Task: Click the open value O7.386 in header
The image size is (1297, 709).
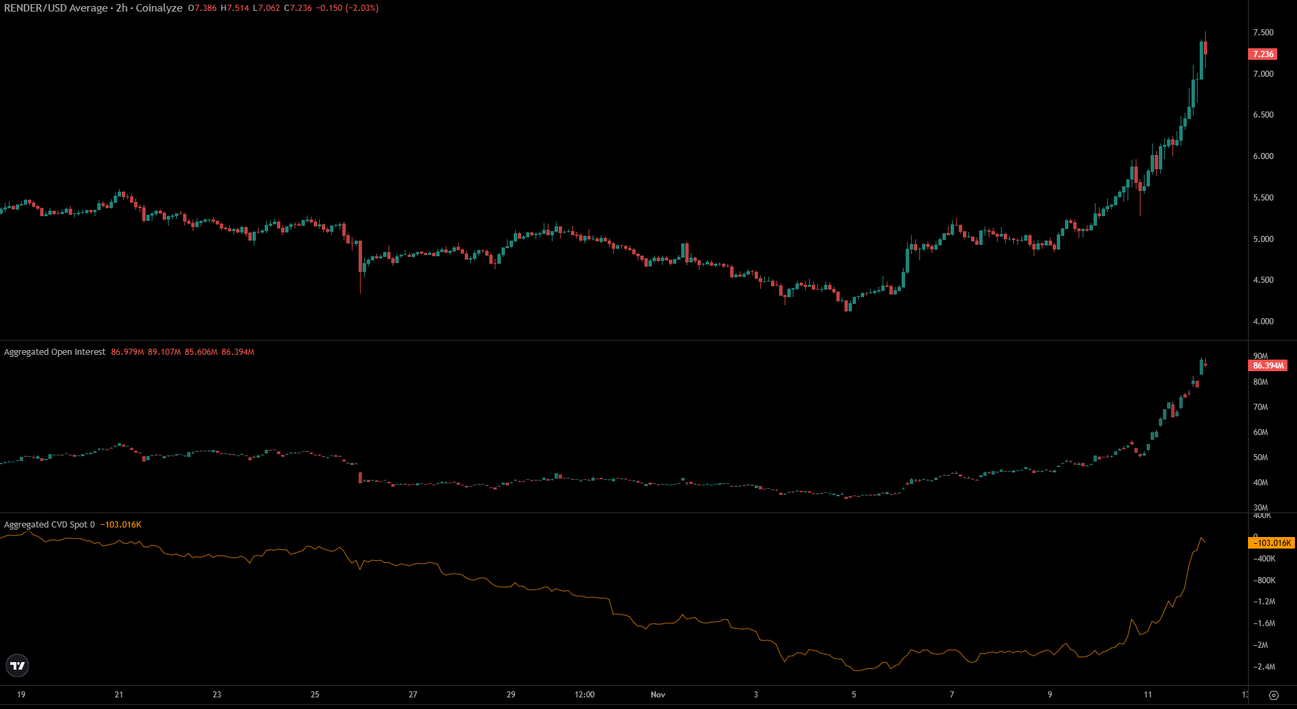Action: point(202,8)
